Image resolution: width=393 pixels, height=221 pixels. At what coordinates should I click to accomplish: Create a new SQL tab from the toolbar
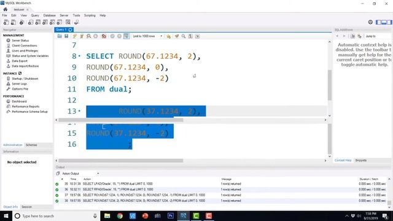(x=6, y=22)
